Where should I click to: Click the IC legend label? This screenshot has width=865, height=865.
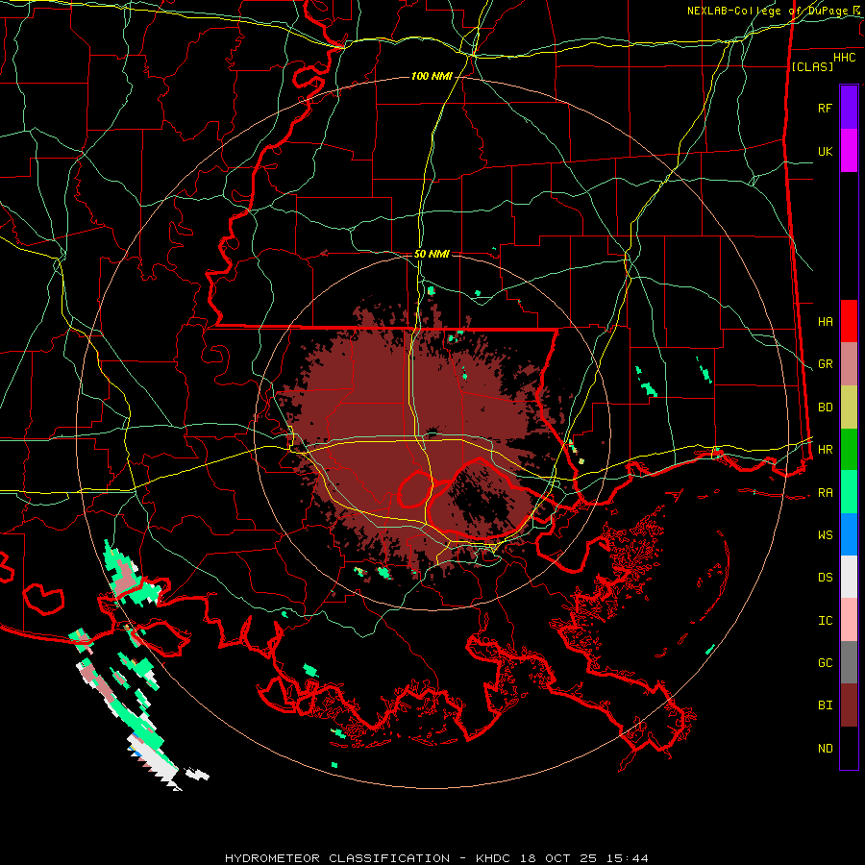click(x=825, y=620)
